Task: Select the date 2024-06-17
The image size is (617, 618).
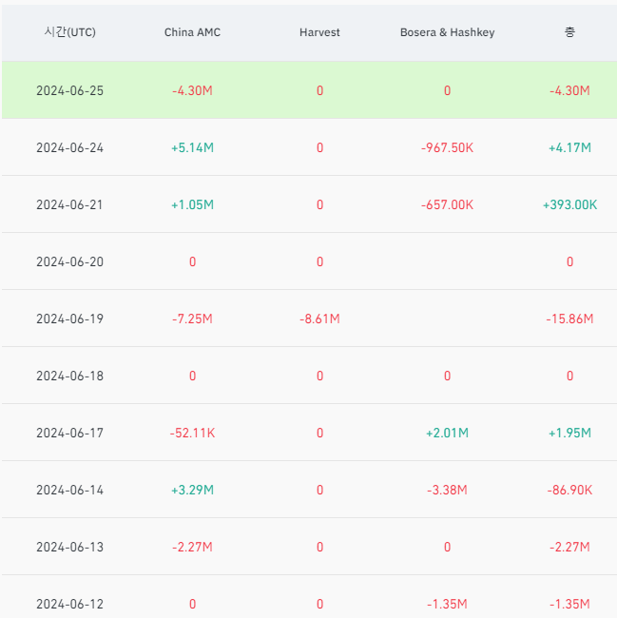Action: tap(69, 433)
